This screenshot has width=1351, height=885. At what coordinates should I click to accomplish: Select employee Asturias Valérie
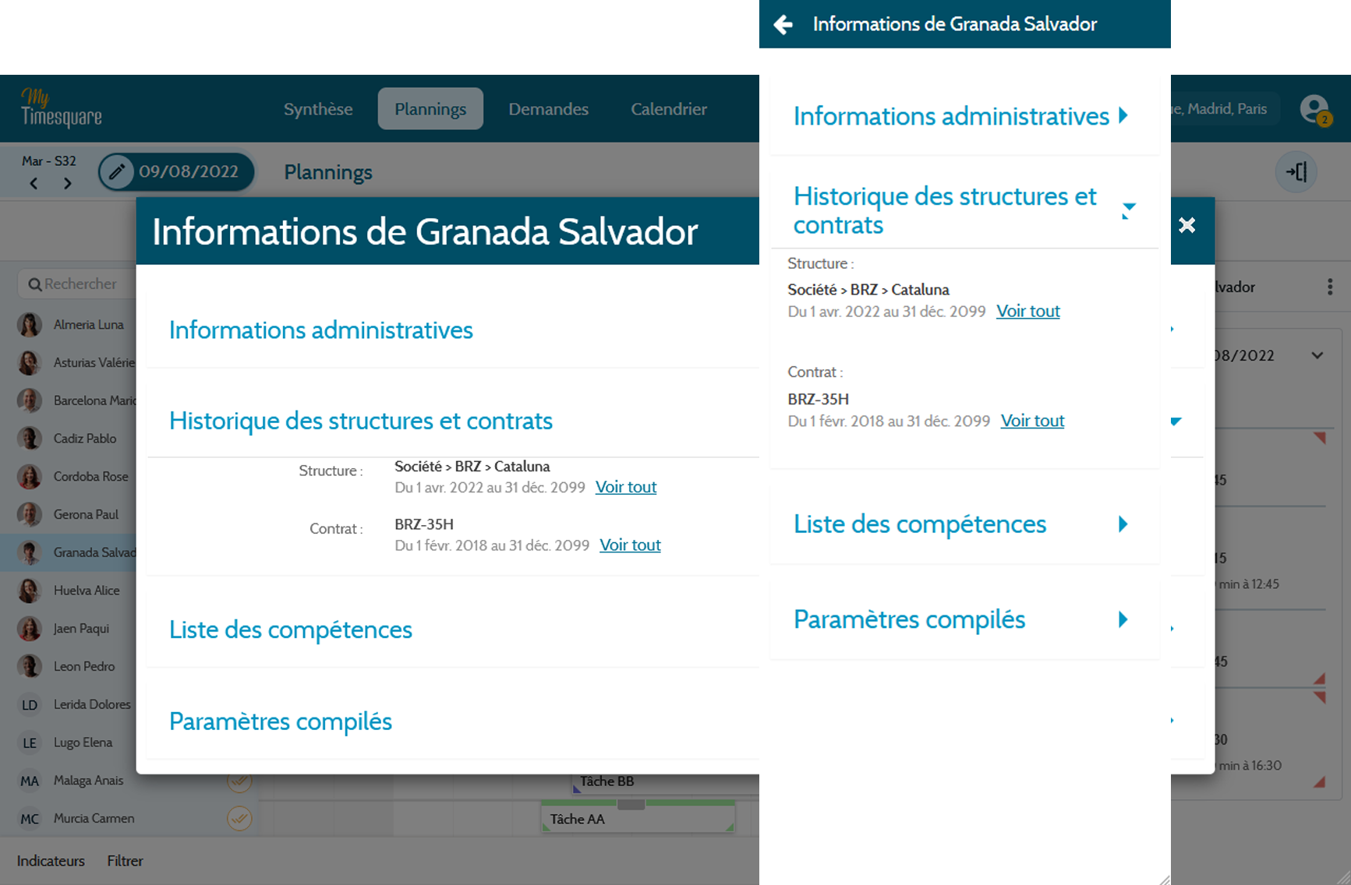[69, 362]
